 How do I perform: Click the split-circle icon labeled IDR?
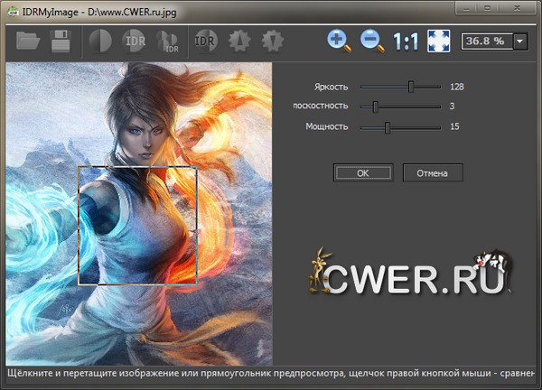point(169,41)
